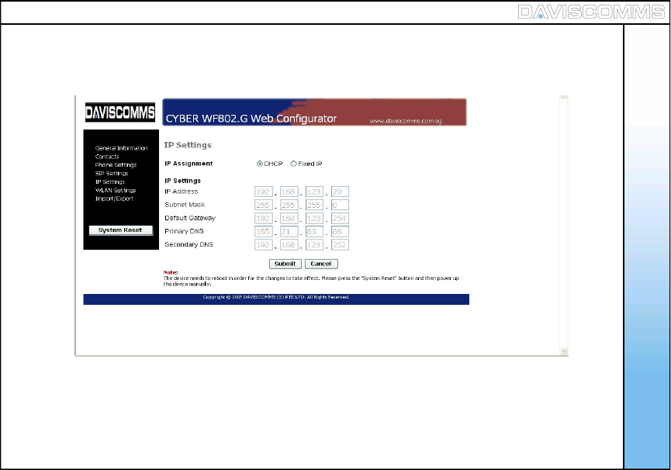Click Subnet Mask last octet field 0
This screenshot has width=671, height=470.
[340, 205]
